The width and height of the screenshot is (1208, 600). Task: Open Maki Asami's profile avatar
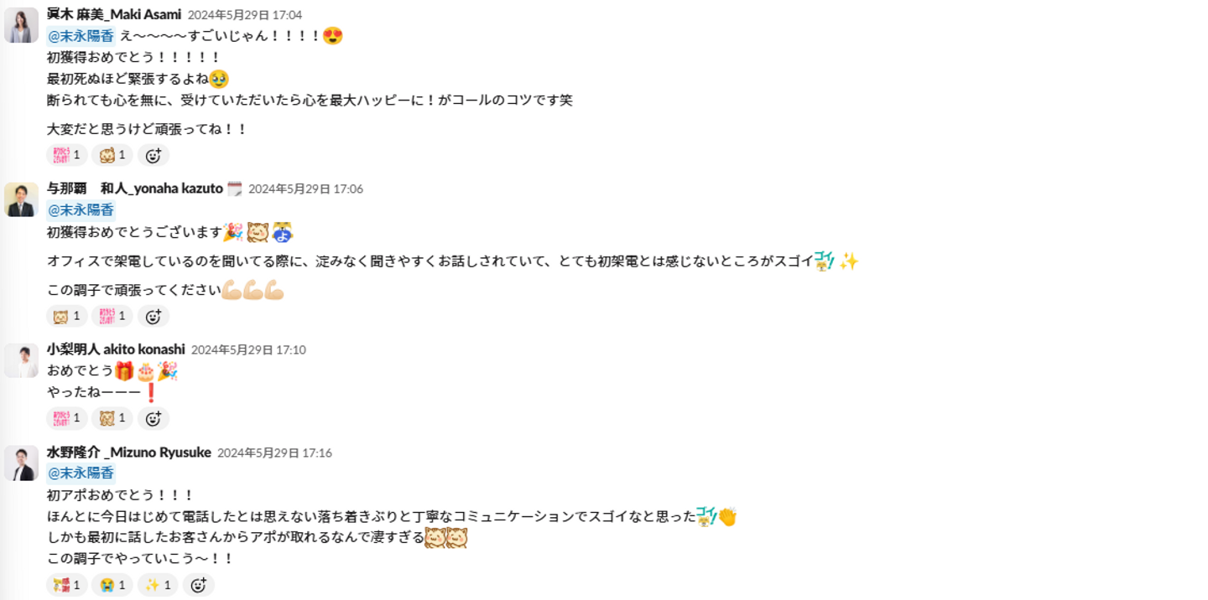21,25
